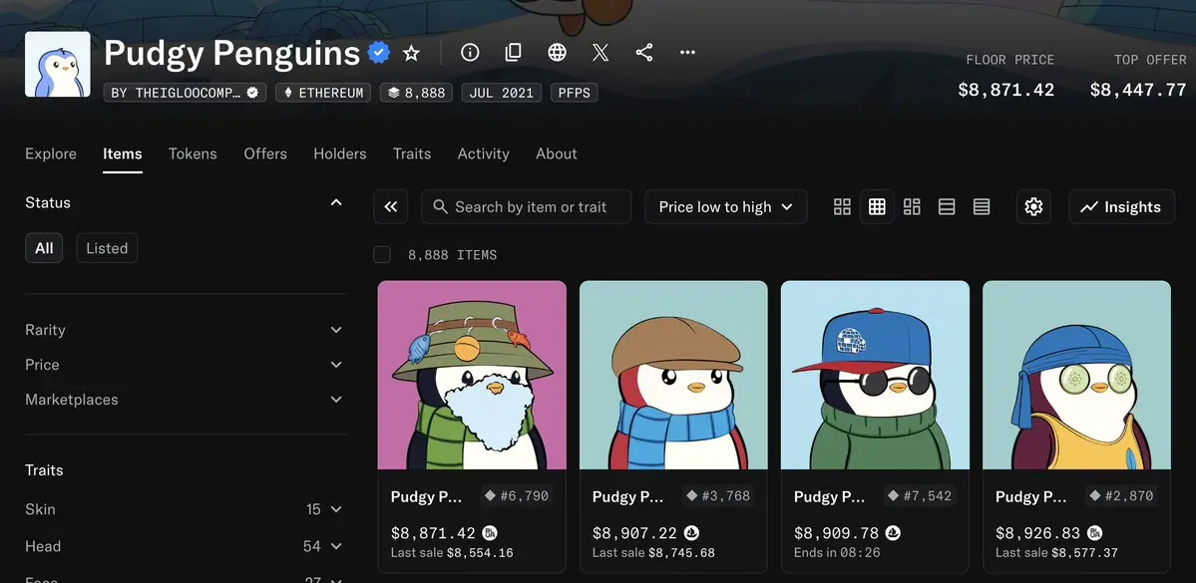Favorite the collection with the star icon
The image size is (1196, 583).
411,53
